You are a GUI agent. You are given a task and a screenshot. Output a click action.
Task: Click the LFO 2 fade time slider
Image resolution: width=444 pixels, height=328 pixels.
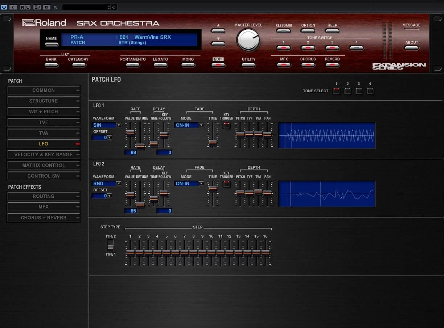pos(213,188)
